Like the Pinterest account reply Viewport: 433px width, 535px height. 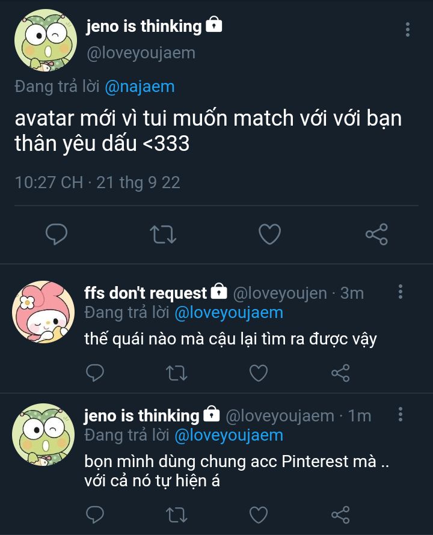pyautogui.click(x=259, y=515)
